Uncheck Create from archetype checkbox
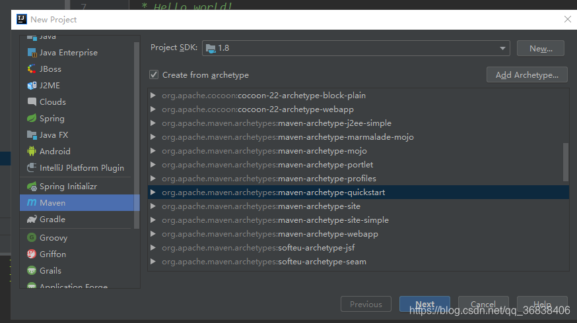The height and width of the screenshot is (323, 577). point(154,74)
